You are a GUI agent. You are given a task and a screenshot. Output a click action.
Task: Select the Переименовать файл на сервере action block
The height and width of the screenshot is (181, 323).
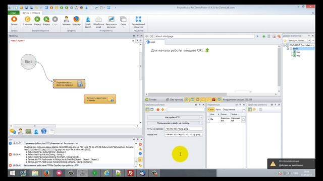pos(69,84)
